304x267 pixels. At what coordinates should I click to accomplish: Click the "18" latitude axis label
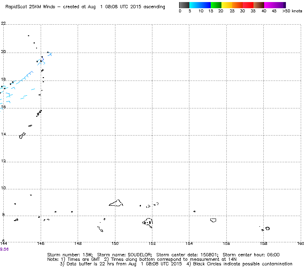[x=3, y=80]
